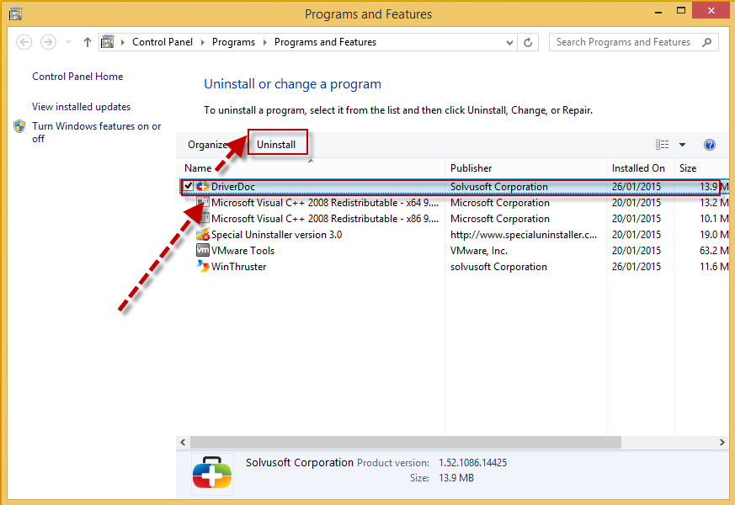Refresh the Programs and Features list

[528, 43]
